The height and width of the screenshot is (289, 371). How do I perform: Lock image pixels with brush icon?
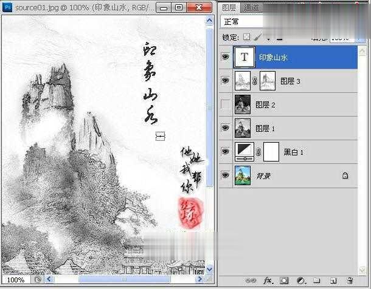258,37
